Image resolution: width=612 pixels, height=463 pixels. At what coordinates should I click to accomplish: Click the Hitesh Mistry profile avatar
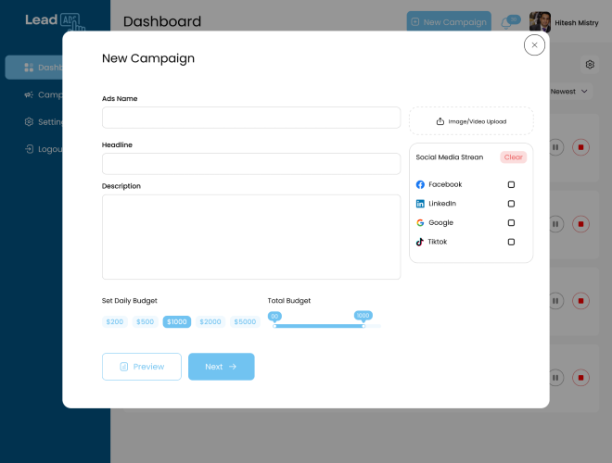[x=540, y=22]
